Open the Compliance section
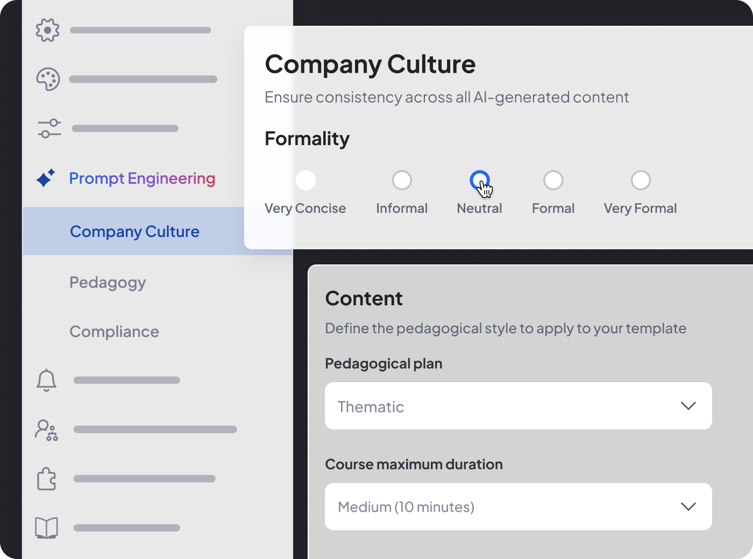 tap(114, 332)
